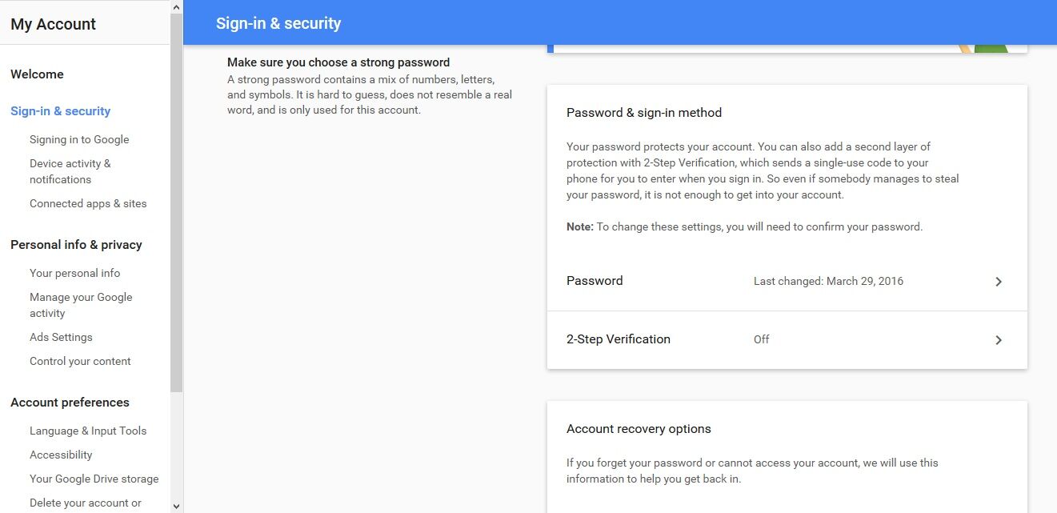Select Sign-in & security in sidebar
Image resolution: width=1057 pixels, height=513 pixels.
click(x=61, y=111)
